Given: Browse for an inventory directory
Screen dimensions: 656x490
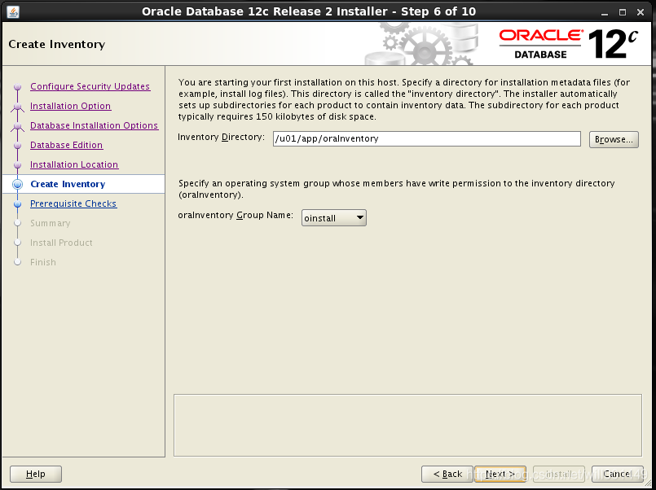Looking at the screenshot, I should pos(614,139).
